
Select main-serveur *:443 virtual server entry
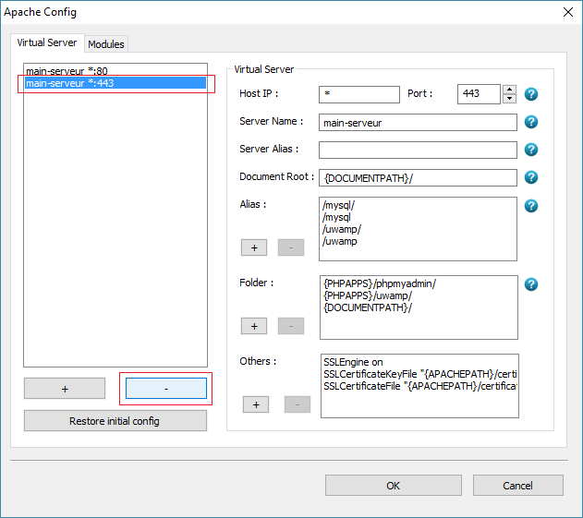pyautogui.click(x=70, y=83)
